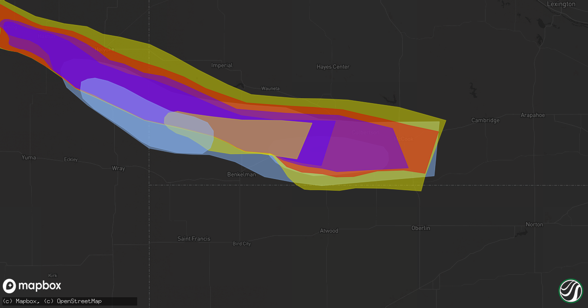Click the Wray town label
The height and width of the screenshot is (308, 588).
click(x=118, y=168)
